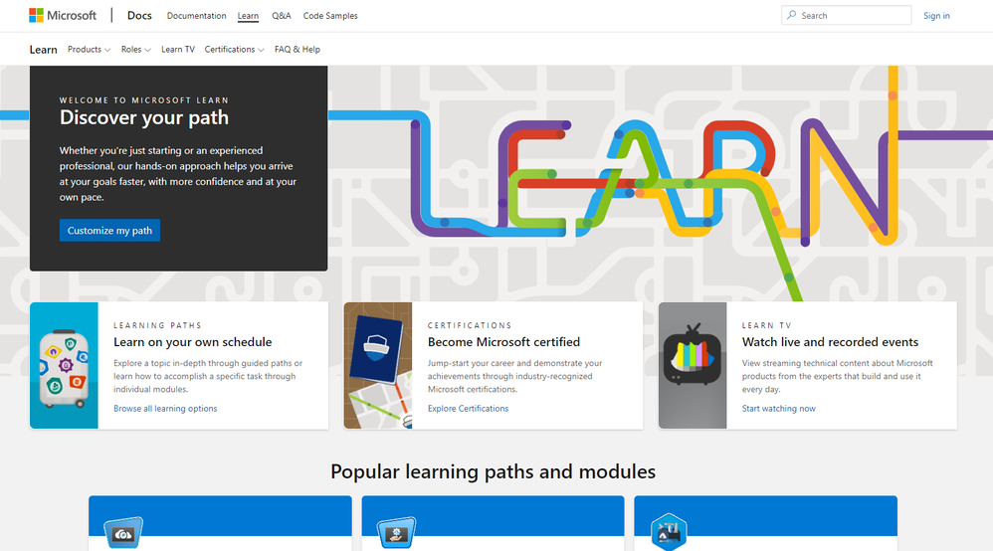Focus the Search input field
993x551 pixels.
pos(846,15)
